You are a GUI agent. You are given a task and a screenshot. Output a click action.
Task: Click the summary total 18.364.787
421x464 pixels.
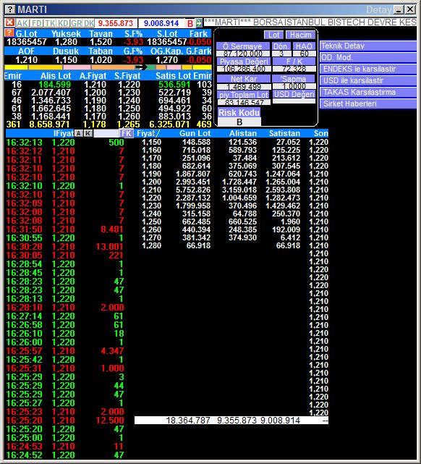tap(188, 420)
